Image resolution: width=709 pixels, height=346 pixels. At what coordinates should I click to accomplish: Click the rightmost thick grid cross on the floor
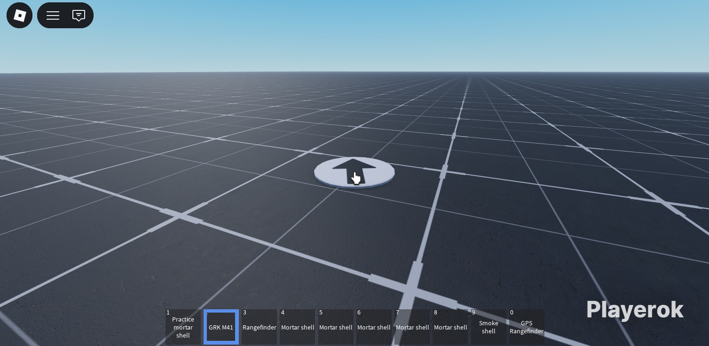[x=663, y=202]
